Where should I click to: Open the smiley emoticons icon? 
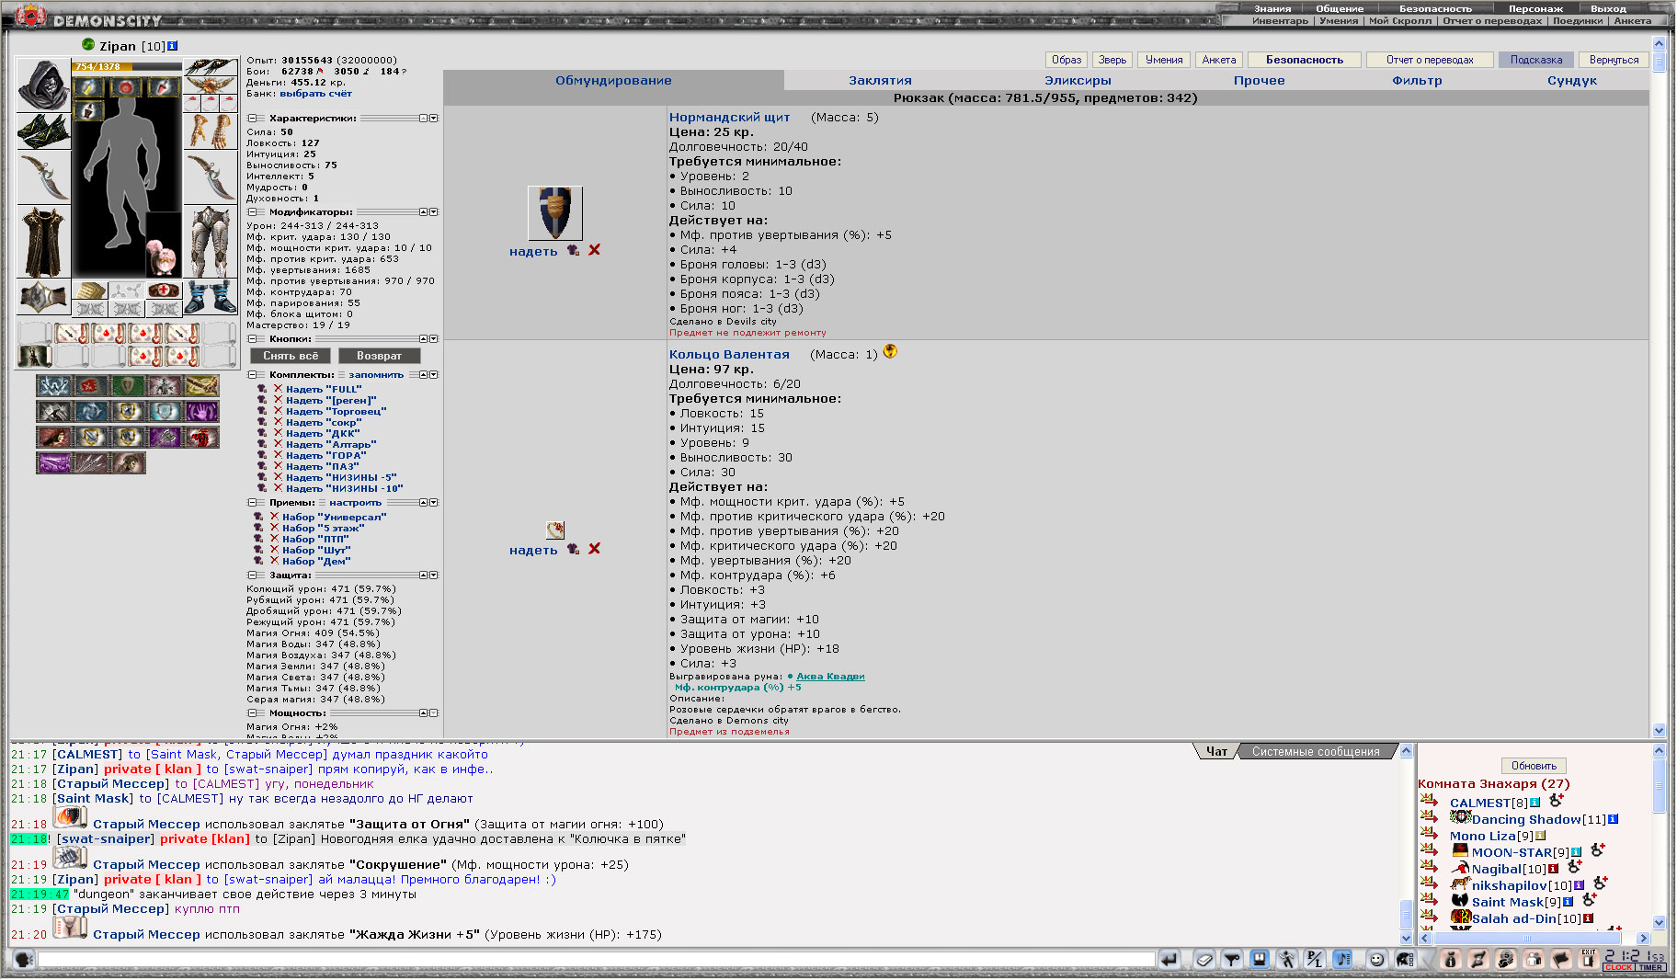click(1377, 960)
